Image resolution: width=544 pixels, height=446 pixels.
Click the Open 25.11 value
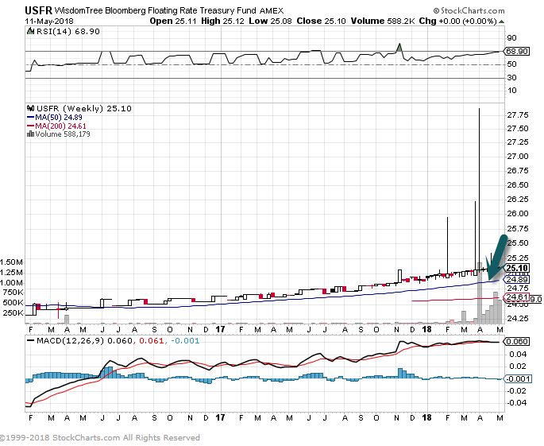[173, 21]
